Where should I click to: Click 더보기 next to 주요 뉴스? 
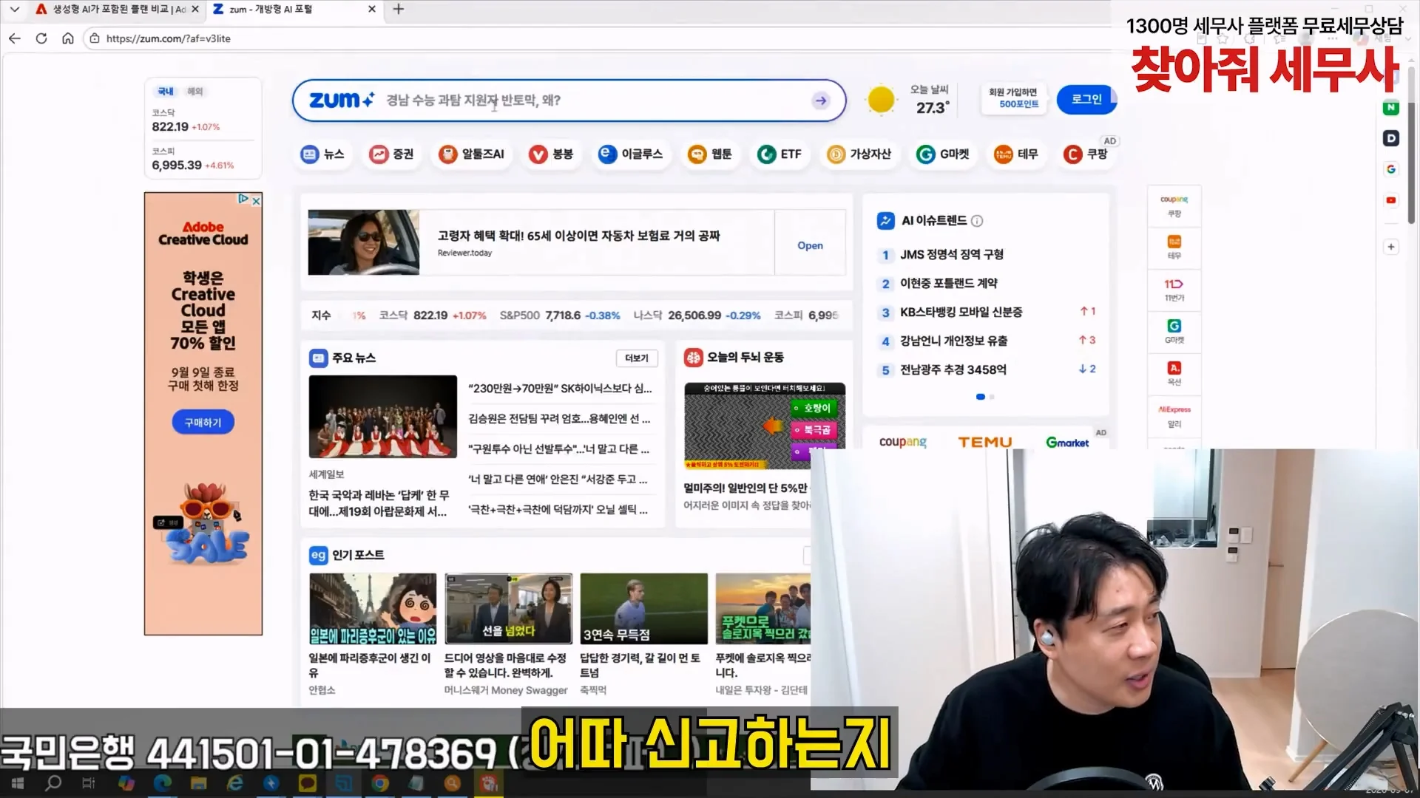636,358
